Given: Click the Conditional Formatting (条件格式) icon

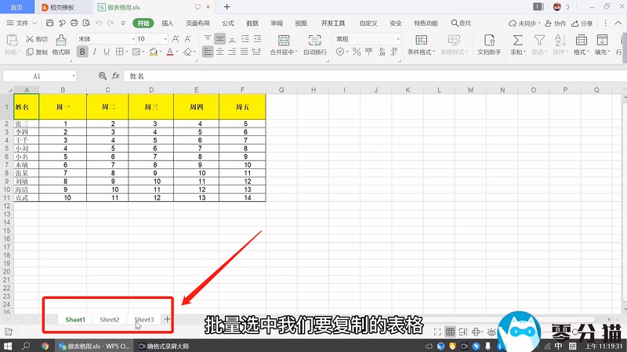Looking at the screenshot, I should pos(421,39).
